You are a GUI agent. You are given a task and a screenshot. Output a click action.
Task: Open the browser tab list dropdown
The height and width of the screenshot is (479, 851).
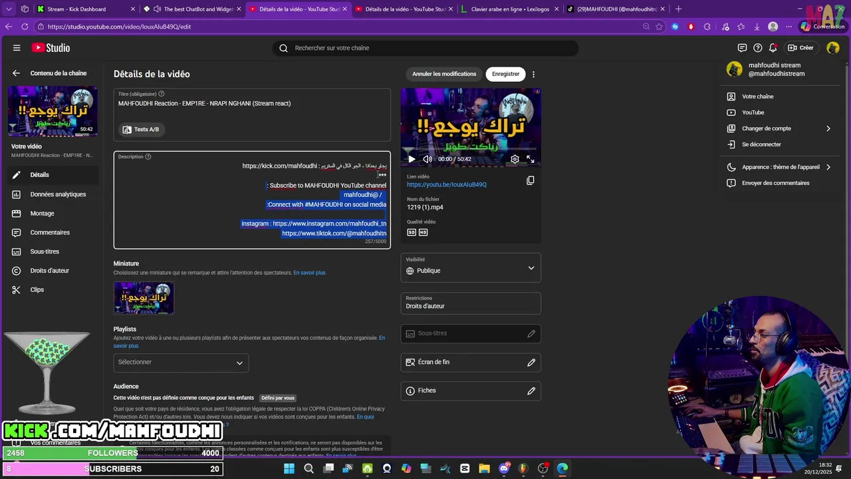pyautogui.click(x=9, y=9)
